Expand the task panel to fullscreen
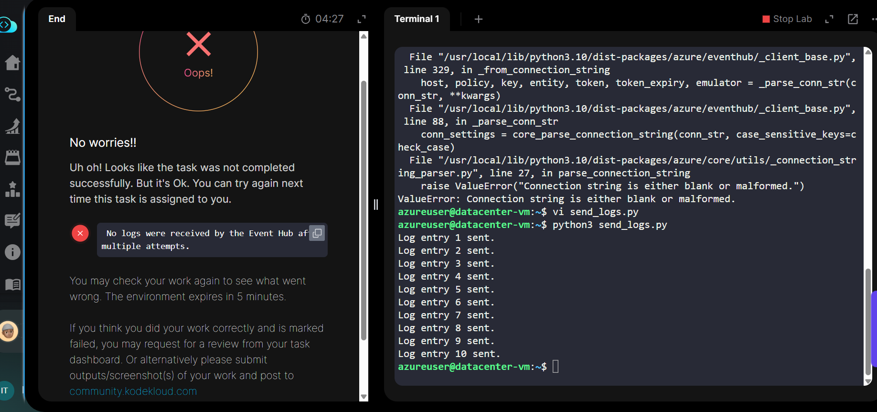 click(362, 19)
